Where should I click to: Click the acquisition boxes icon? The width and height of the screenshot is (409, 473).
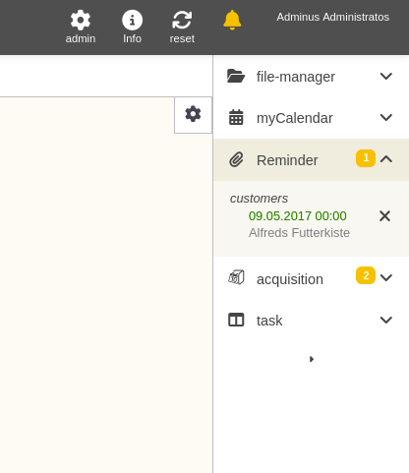coord(236,277)
